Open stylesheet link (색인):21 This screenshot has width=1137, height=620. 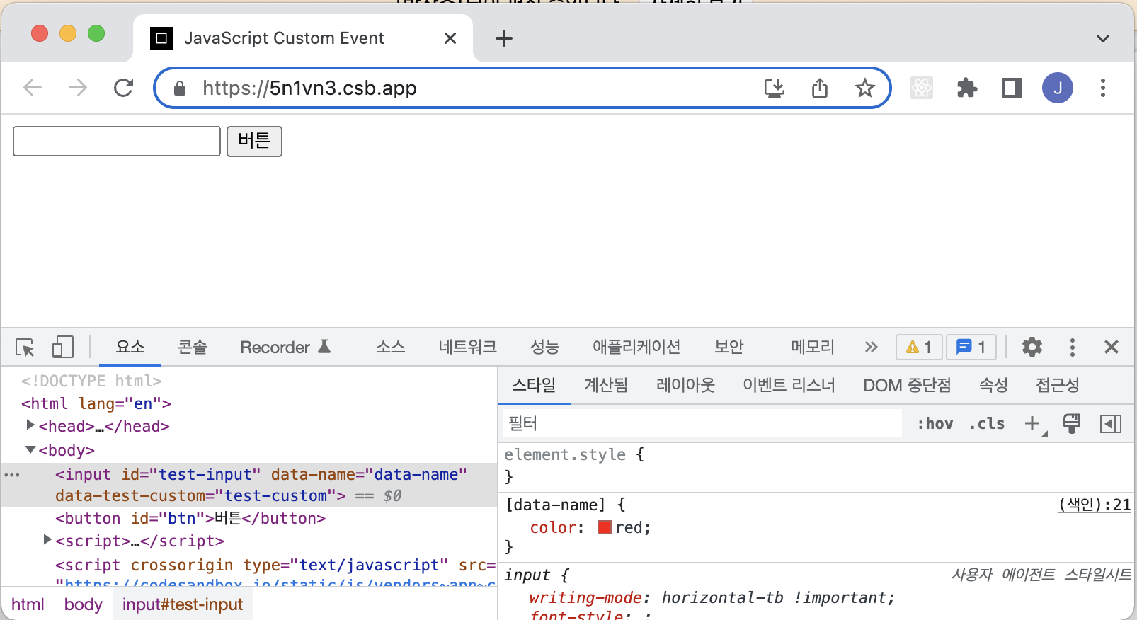[1095, 505]
